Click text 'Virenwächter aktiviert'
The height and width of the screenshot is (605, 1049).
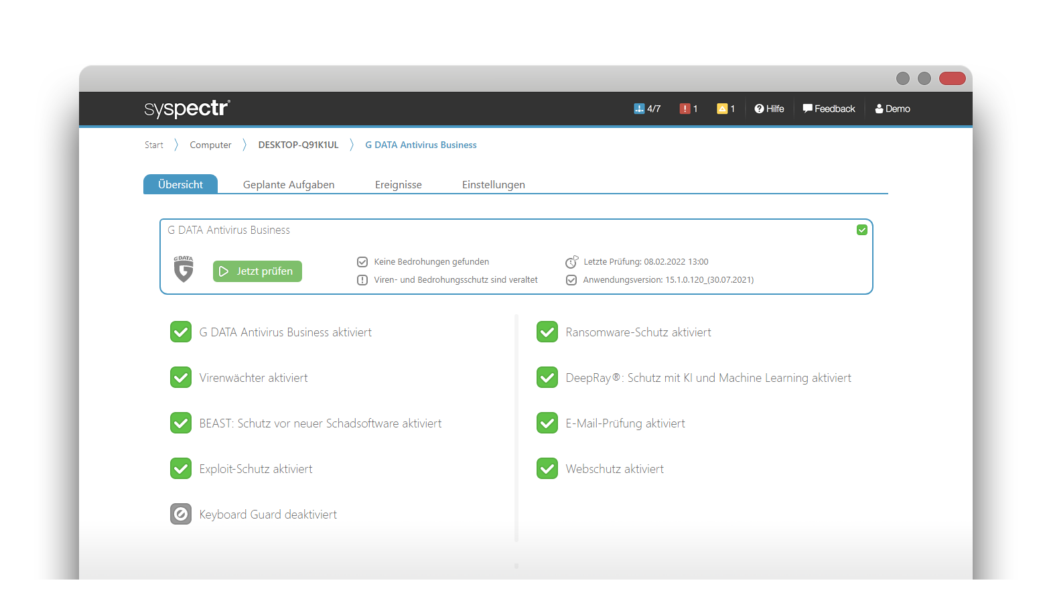coord(253,378)
